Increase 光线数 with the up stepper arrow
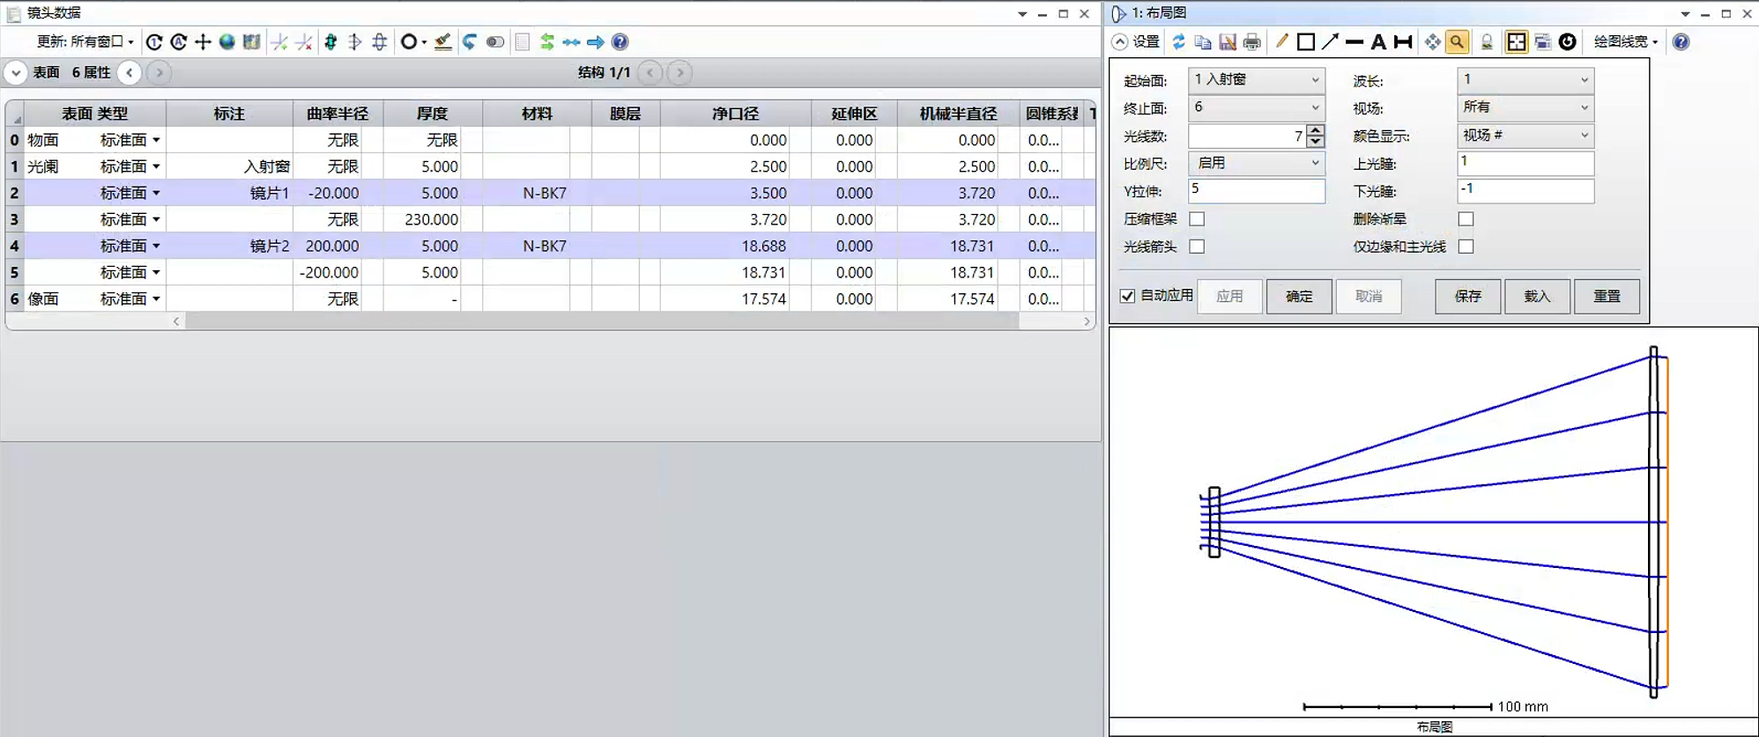 point(1316,130)
